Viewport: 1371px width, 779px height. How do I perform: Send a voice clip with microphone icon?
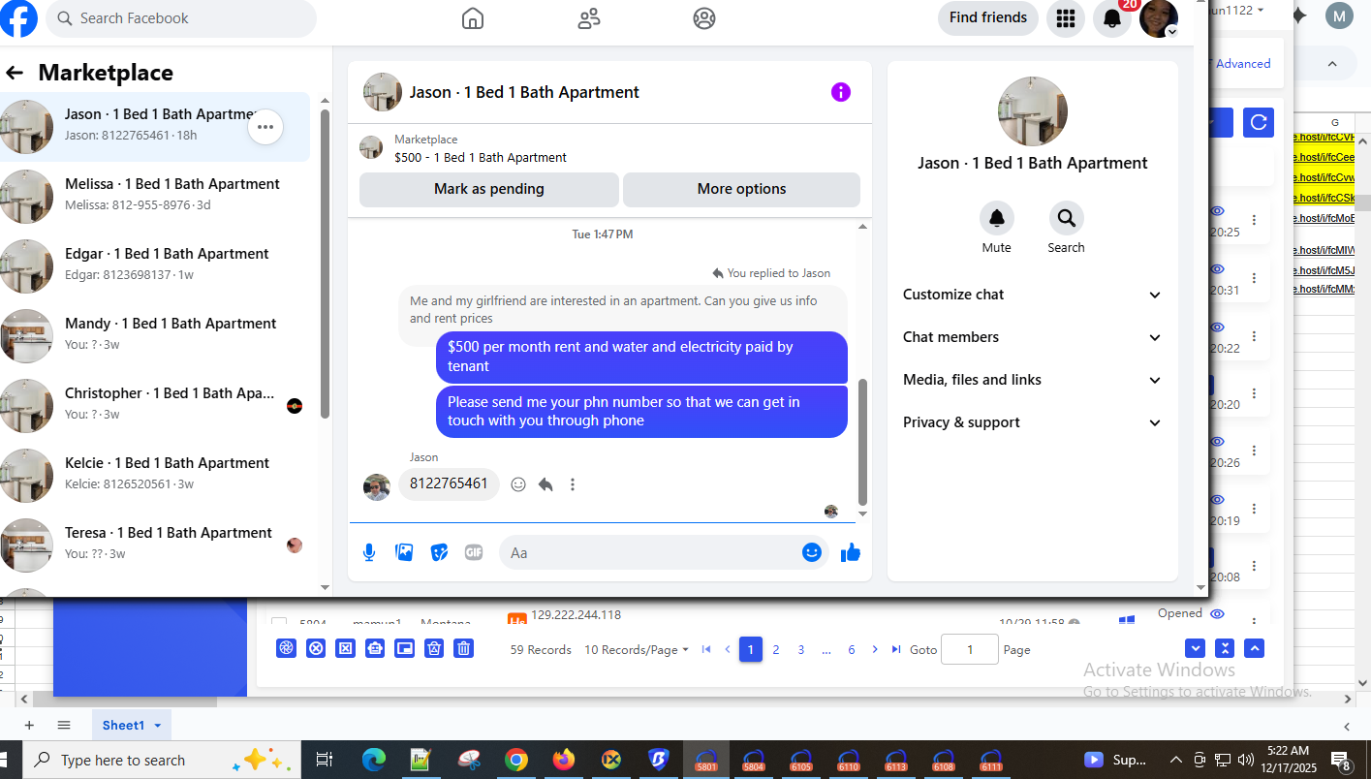[369, 552]
